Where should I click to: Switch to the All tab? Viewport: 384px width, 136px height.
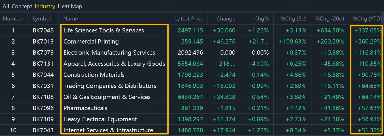(6, 6)
